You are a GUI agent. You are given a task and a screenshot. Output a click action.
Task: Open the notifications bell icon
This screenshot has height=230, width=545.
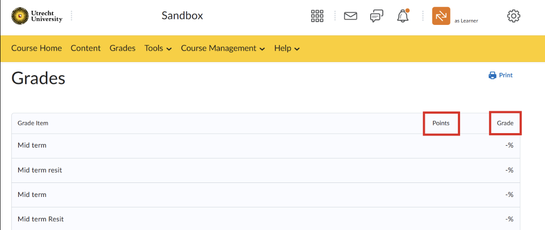coord(403,16)
